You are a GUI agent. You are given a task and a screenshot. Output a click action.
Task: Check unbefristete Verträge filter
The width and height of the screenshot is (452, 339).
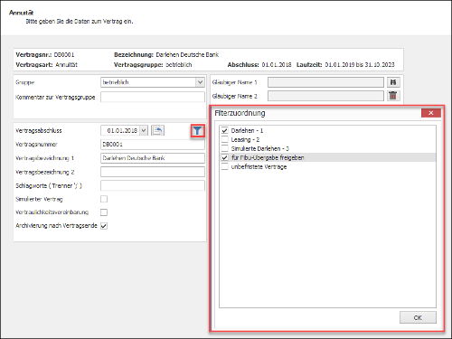point(224,166)
